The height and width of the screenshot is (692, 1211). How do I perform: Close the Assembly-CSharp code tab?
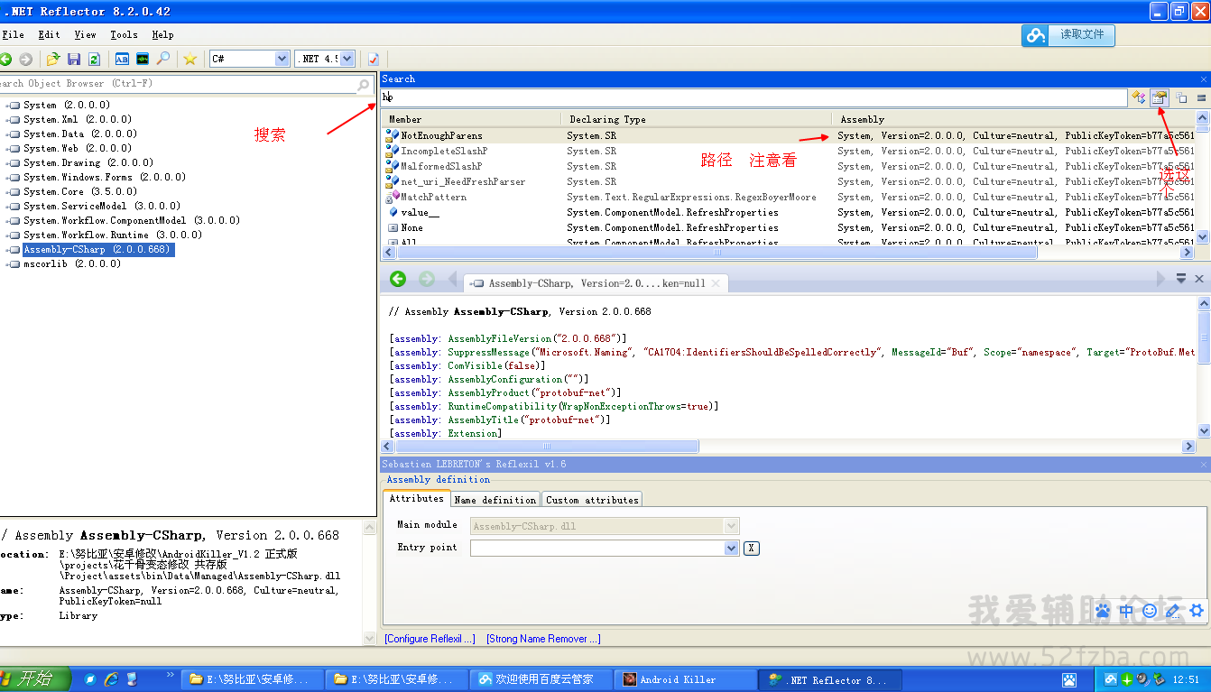tap(716, 283)
